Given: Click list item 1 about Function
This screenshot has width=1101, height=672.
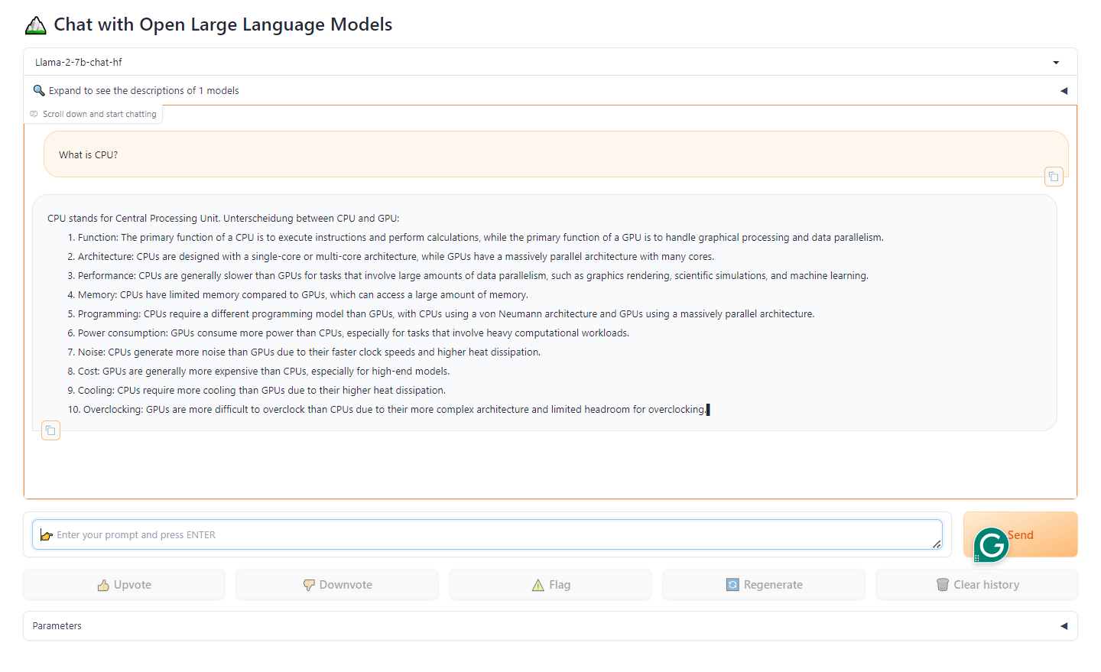Looking at the screenshot, I should [x=476, y=238].
